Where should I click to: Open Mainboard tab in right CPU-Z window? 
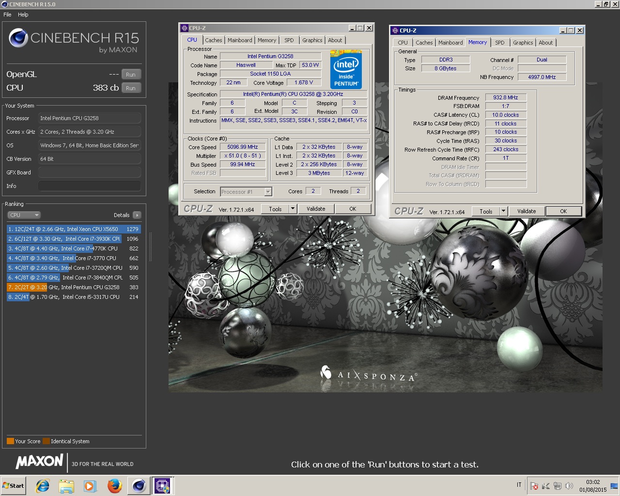coord(450,43)
